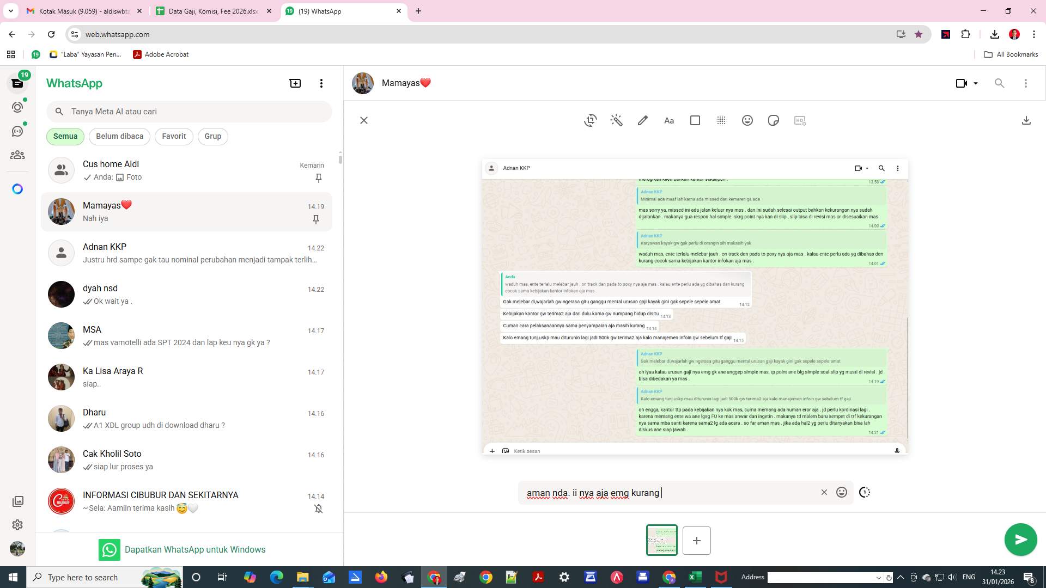Select the pencil drawing tool
1046x588 pixels.
(642, 120)
